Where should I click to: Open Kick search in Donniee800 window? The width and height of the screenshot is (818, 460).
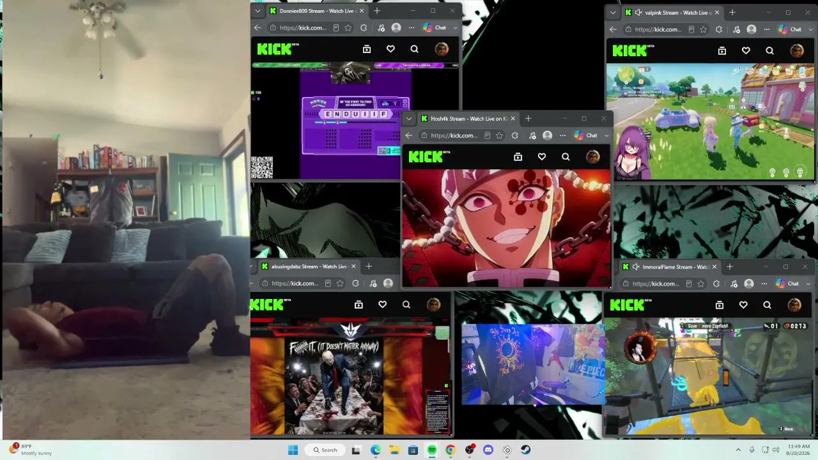(415, 49)
